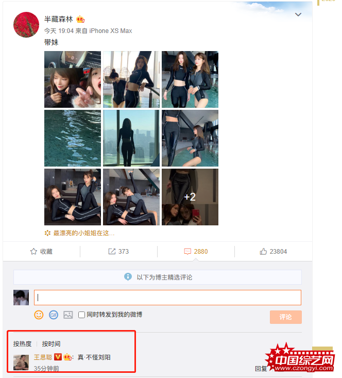
Task: Click the image upload icon
Action: click(x=68, y=315)
